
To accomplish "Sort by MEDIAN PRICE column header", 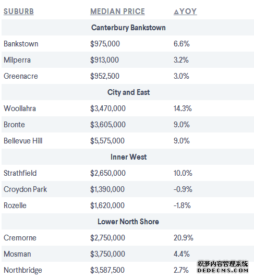I will point(117,11).
